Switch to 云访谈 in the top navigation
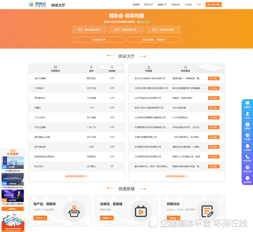 tap(188, 5)
